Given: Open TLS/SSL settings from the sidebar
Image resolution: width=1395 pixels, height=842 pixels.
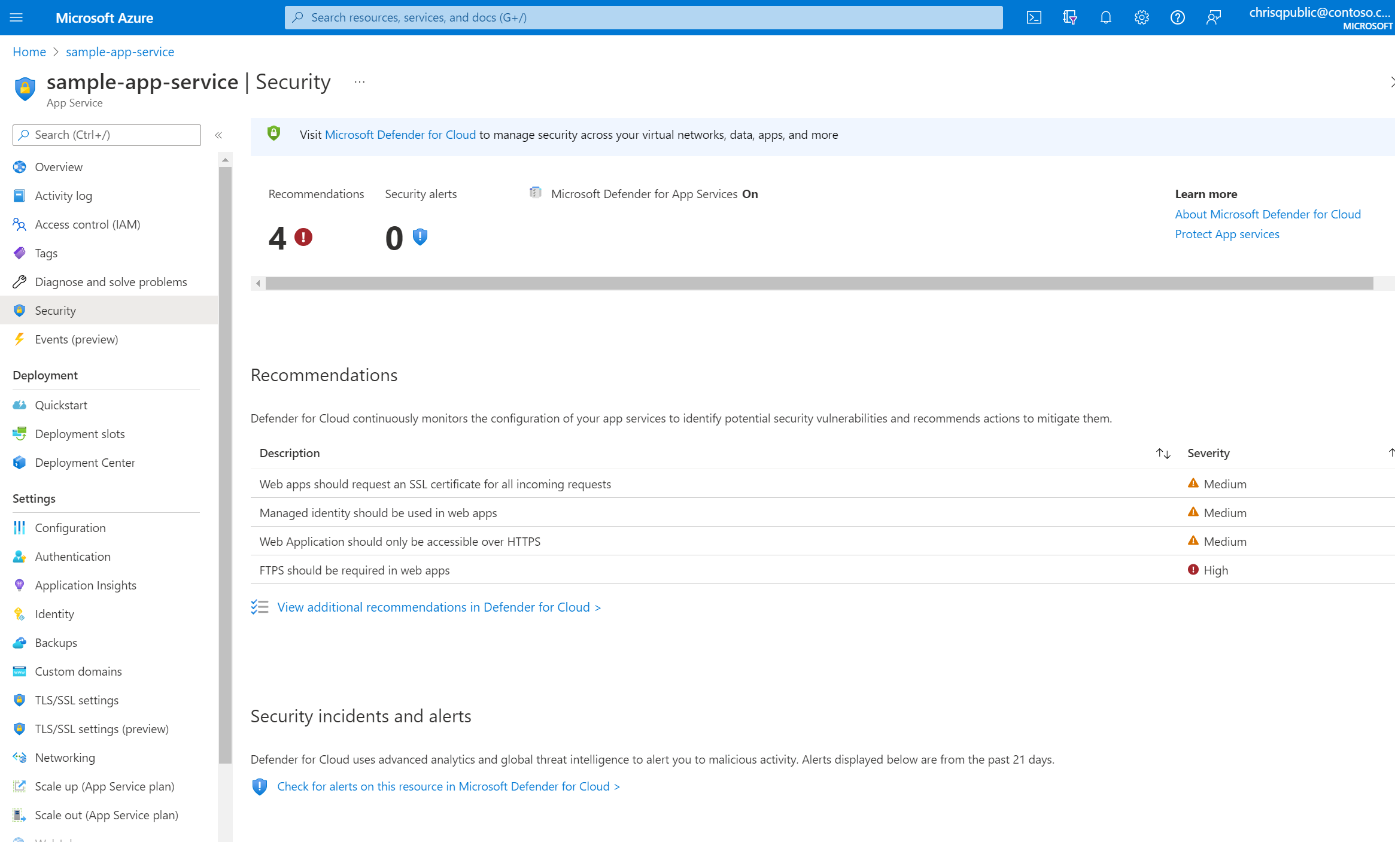Looking at the screenshot, I should pyautogui.click(x=77, y=700).
